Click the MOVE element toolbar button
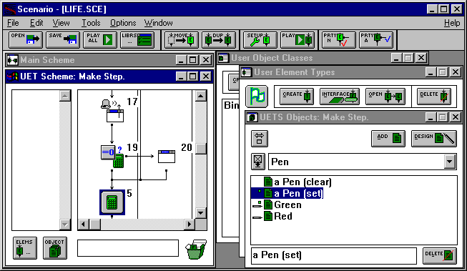Screen dimensions: 467x271 182,39
